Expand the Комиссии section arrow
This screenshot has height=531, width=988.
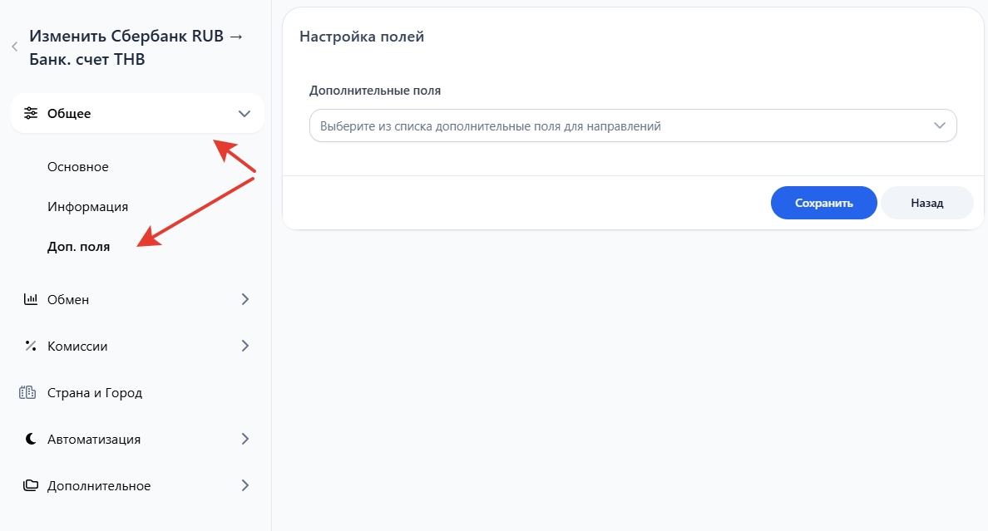(x=245, y=346)
